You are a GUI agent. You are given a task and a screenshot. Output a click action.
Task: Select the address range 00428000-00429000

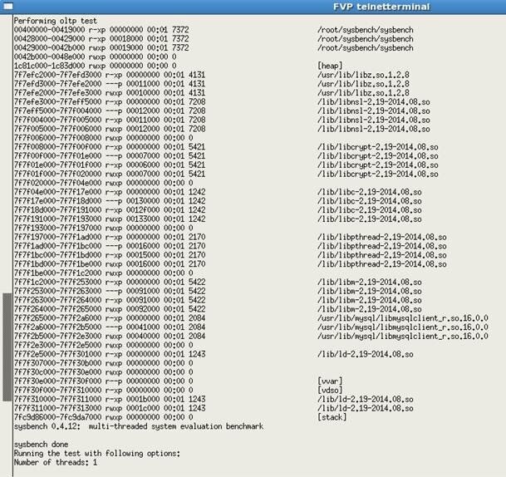(x=49, y=39)
